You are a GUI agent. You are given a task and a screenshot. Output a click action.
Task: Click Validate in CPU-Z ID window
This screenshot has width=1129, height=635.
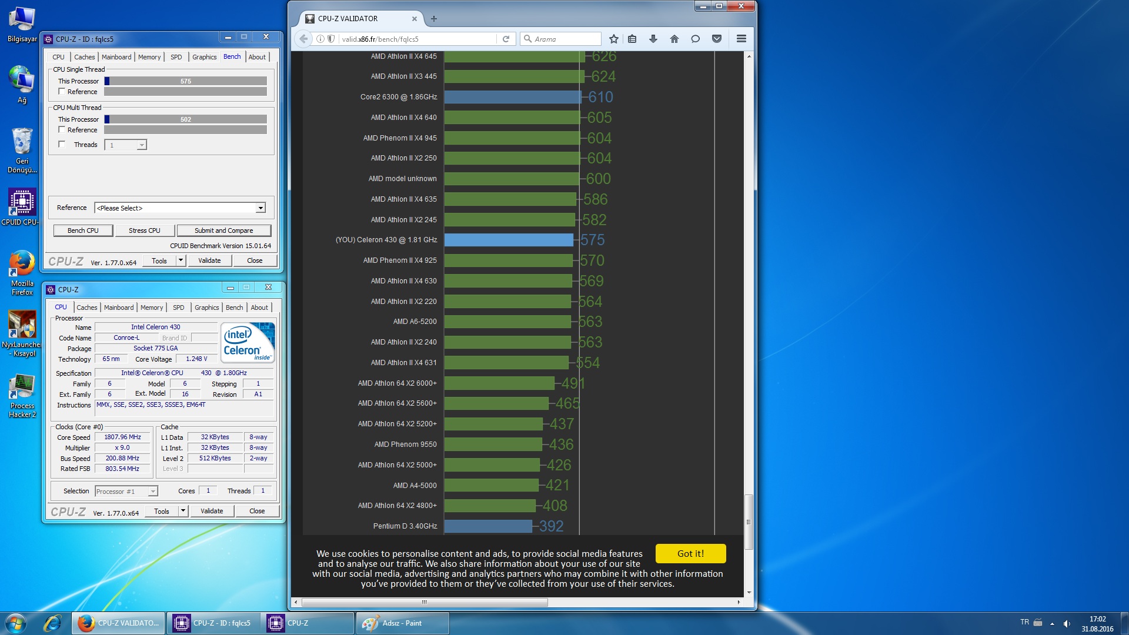pyautogui.click(x=209, y=260)
